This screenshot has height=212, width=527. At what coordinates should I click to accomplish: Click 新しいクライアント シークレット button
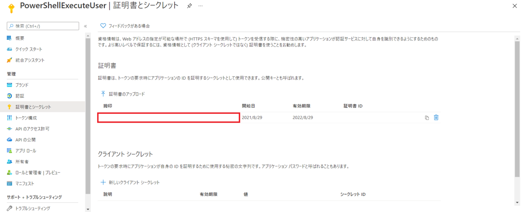[x=130, y=182]
